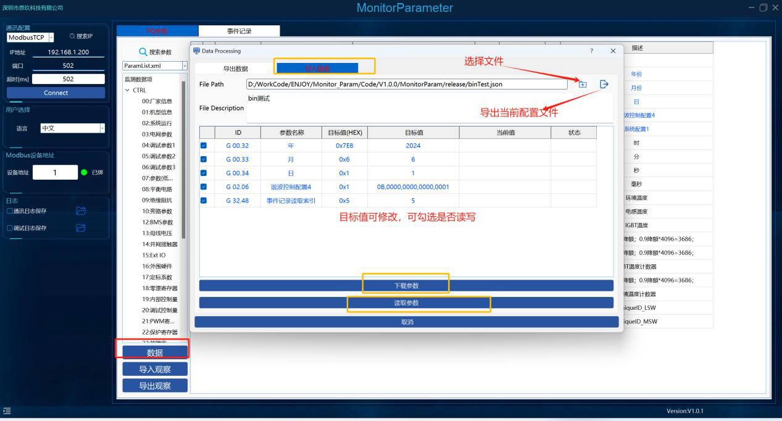Image resolution: width=782 pixels, height=421 pixels.
Task: Click the 数据 button
Action: (155, 352)
